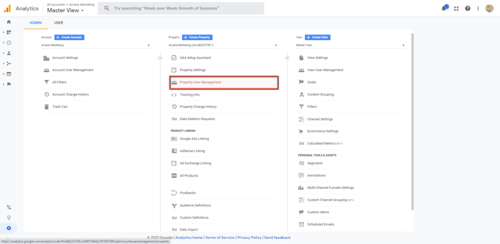Open the Realtime clock icon in sidebar

point(9,42)
